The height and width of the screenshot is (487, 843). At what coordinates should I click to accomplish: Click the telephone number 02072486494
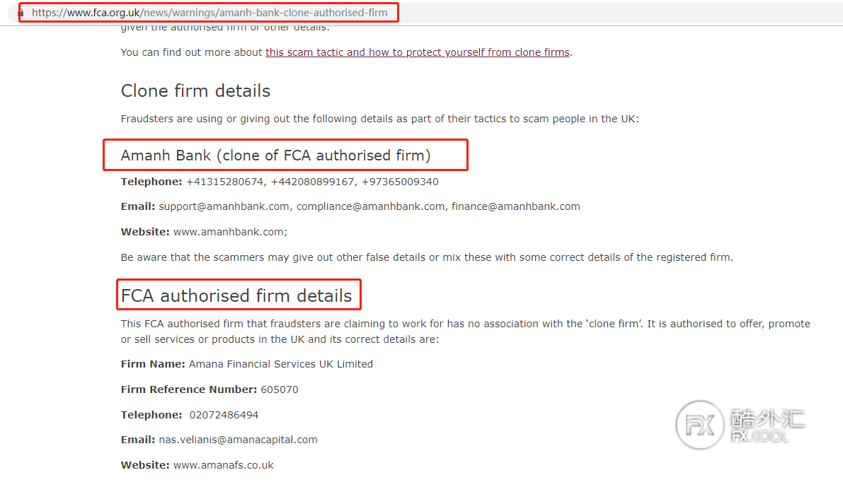(224, 415)
